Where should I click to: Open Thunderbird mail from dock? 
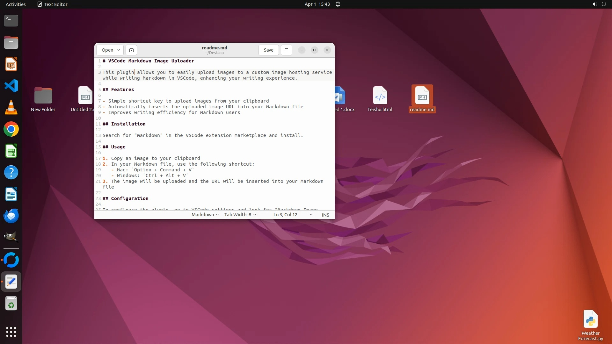pyautogui.click(x=11, y=216)
